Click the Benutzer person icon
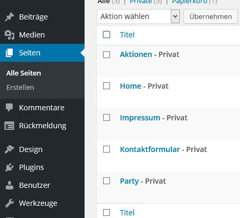 point(10,185)
